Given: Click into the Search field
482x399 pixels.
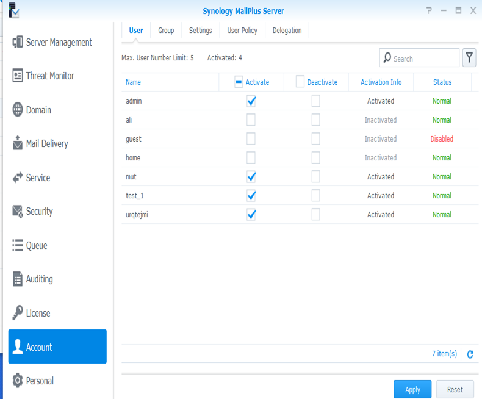Looking at the screenshot, I should click(x=420, y=58).
